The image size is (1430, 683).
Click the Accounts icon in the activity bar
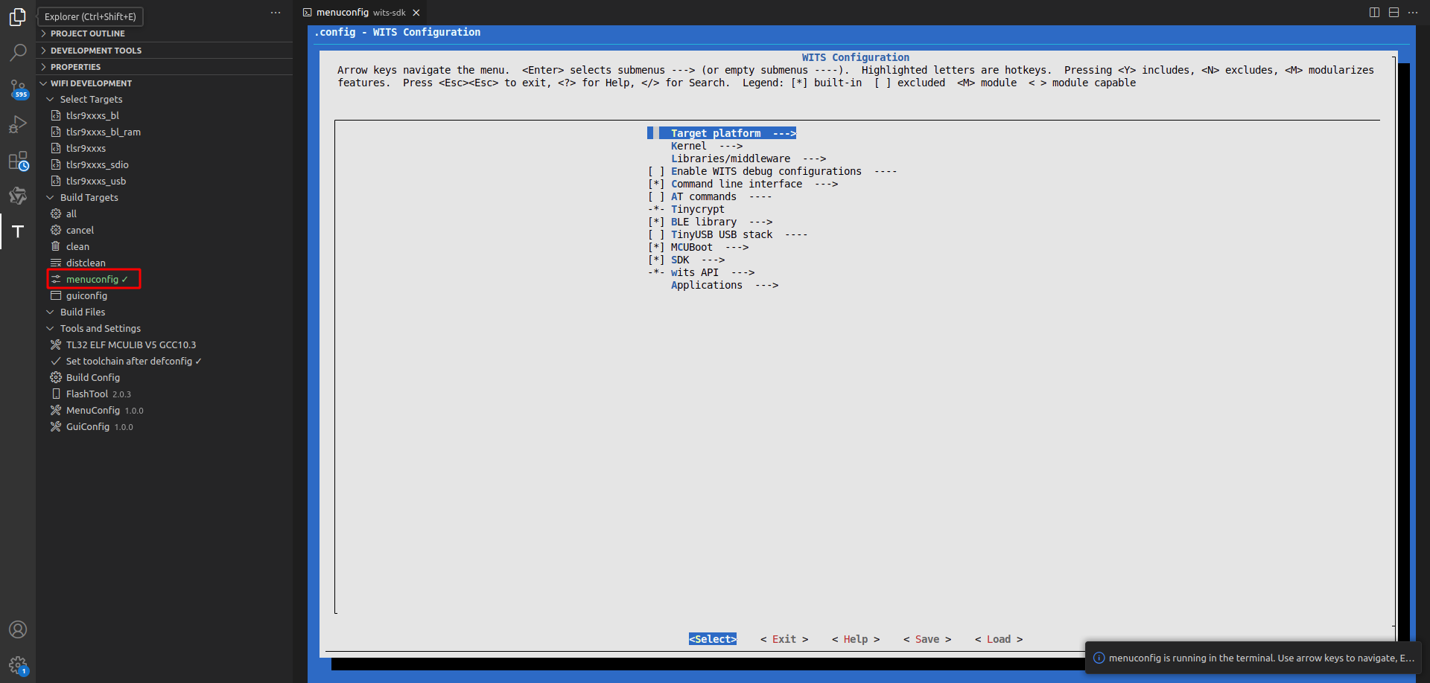click(x=18, y=629)
